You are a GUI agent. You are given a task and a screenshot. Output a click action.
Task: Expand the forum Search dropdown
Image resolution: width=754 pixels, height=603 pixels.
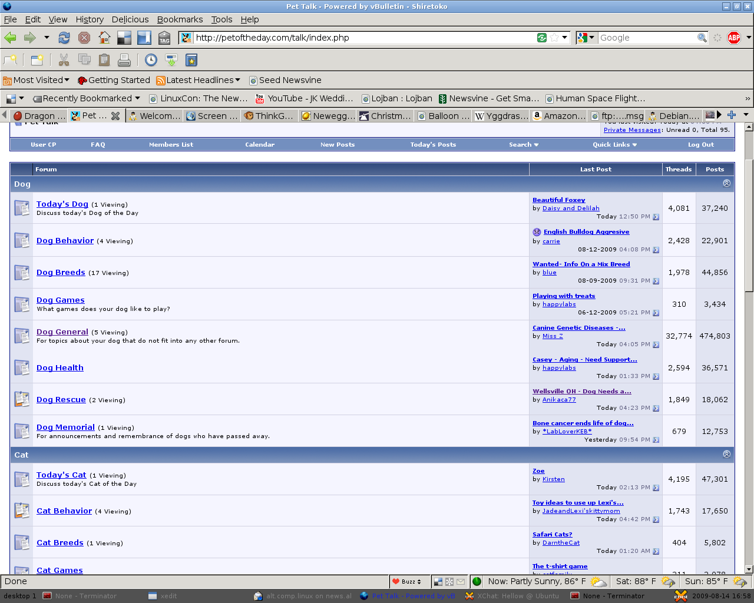(x=523, y=145)
